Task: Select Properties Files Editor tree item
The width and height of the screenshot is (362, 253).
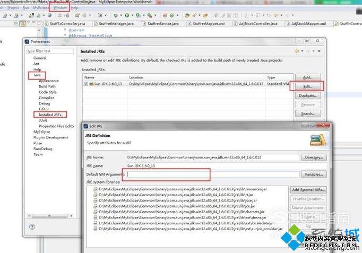Action: pos(56,126)
